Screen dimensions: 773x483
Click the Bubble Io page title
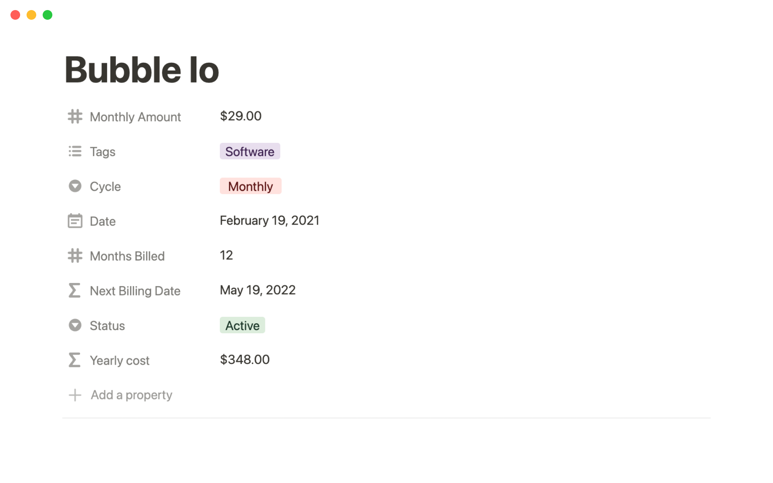tap(142, 70)
